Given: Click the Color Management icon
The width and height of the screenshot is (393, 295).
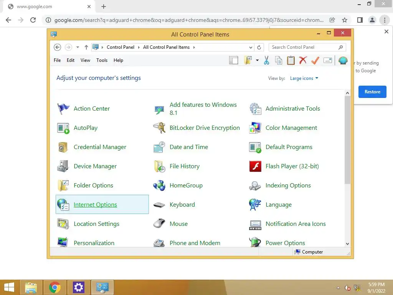Looking at the screenshot, I should [255, 128].
